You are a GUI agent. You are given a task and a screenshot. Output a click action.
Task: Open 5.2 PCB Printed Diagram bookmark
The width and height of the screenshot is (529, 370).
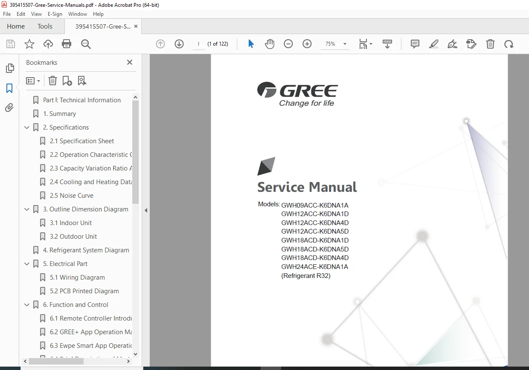point(84,291)
